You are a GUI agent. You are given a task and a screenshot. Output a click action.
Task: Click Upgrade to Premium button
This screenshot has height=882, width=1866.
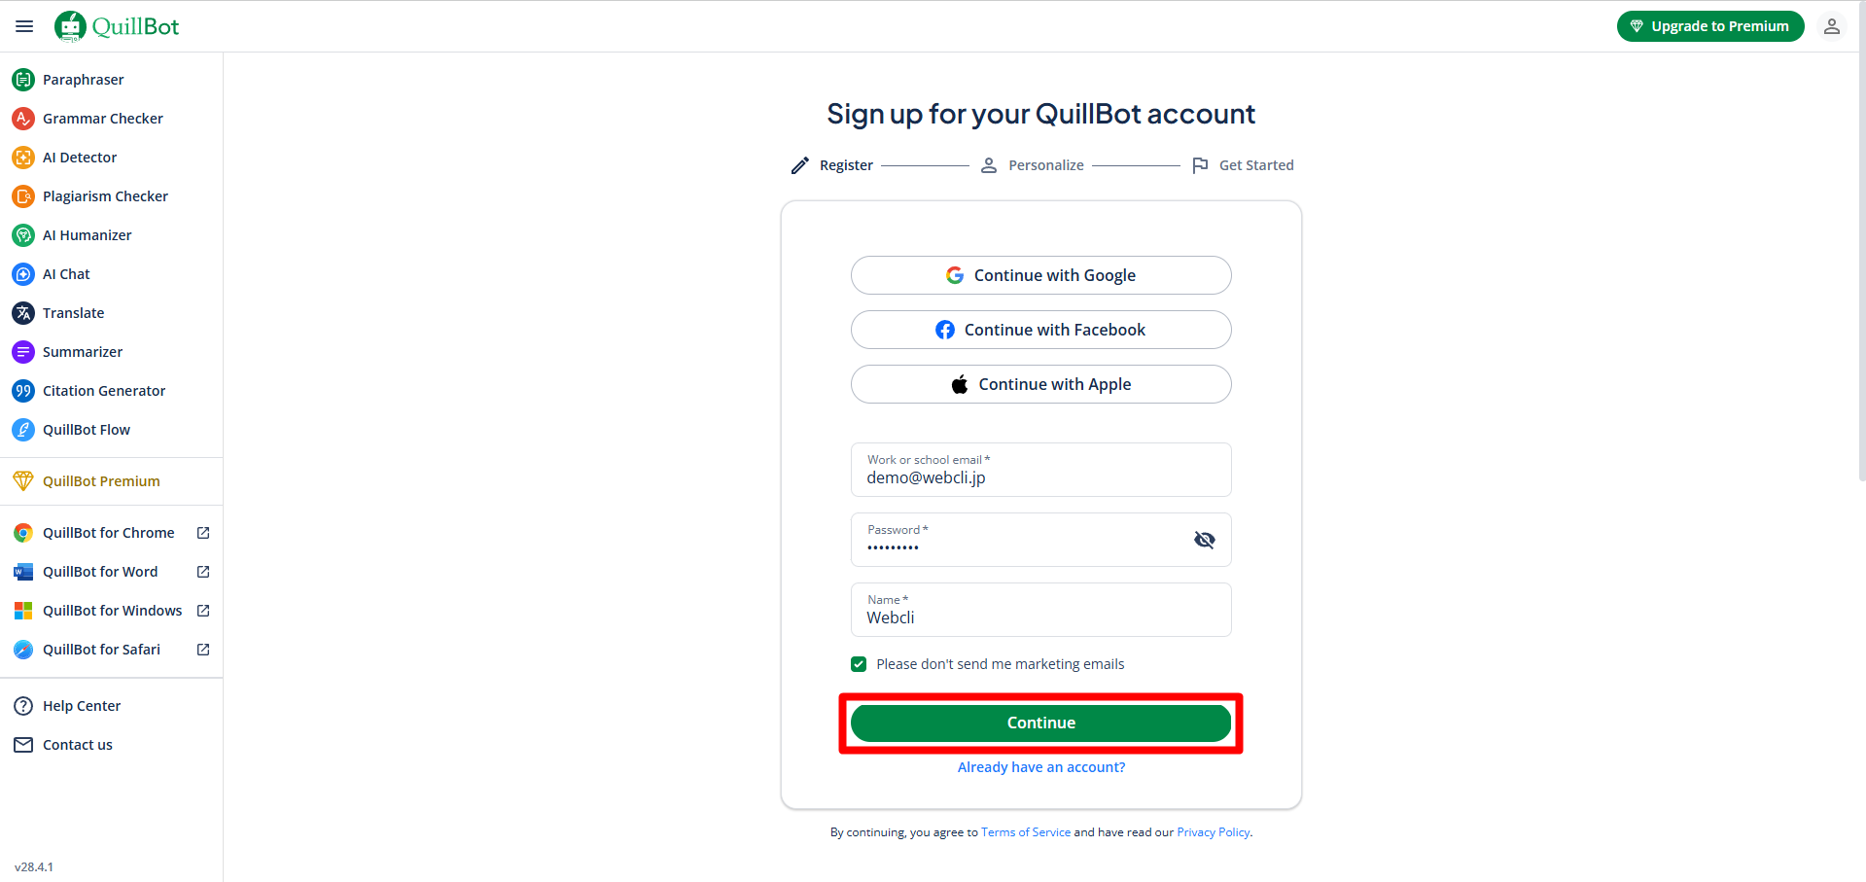[1709, 26]
